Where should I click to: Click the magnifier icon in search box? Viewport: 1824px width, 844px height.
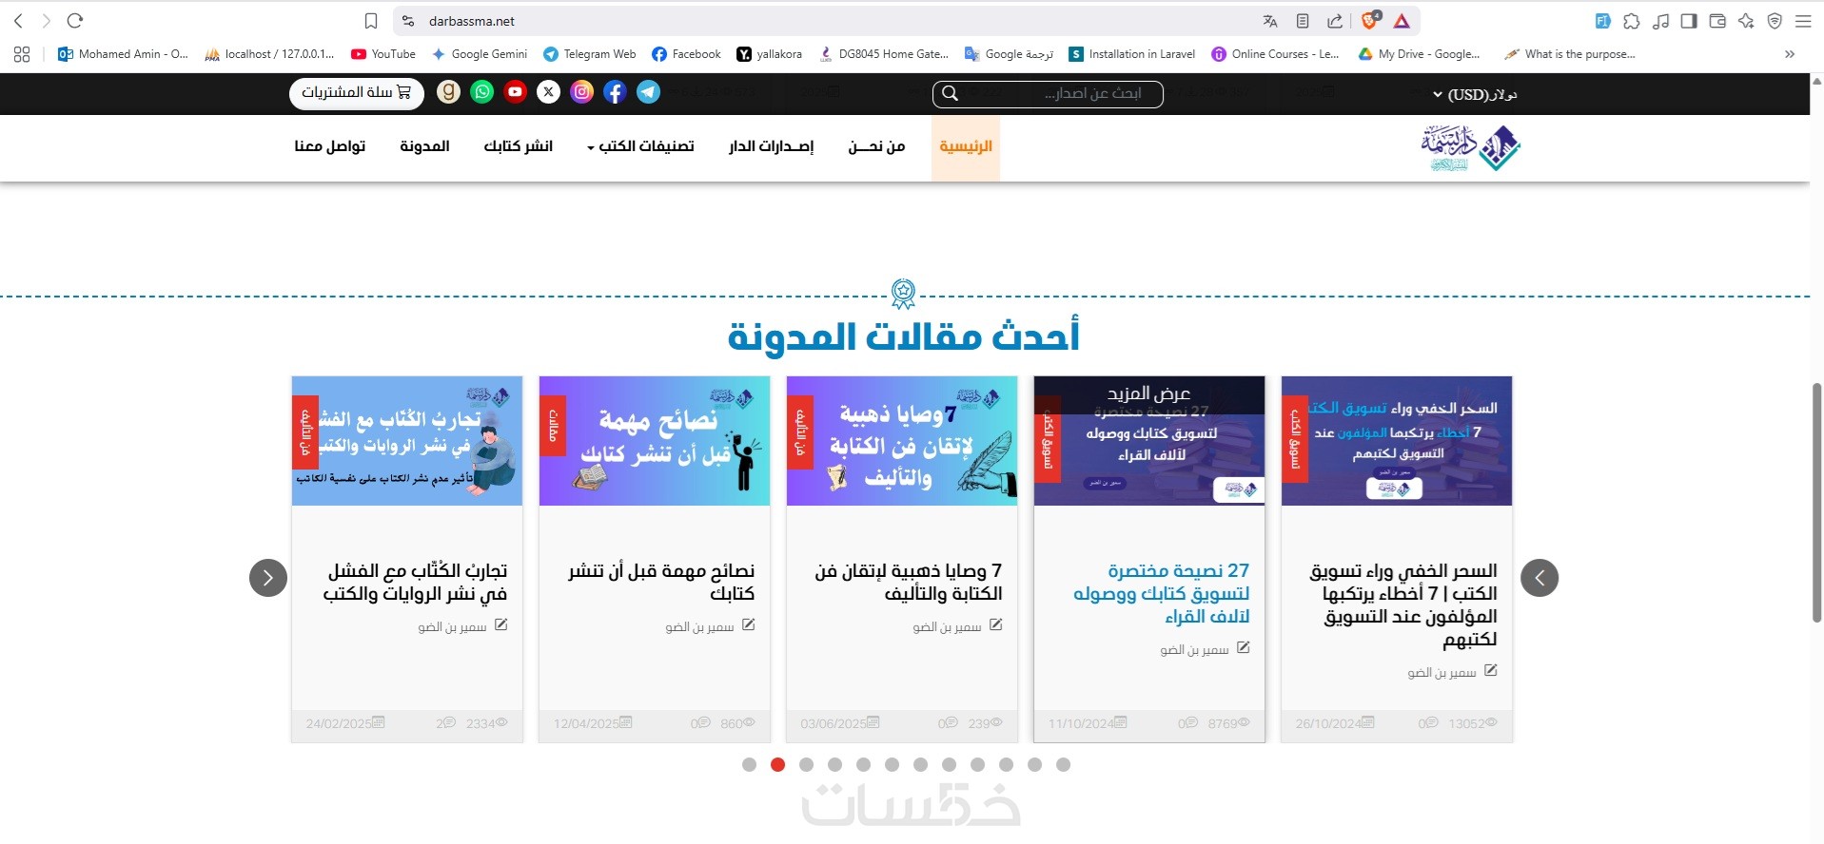coord(950,93)
